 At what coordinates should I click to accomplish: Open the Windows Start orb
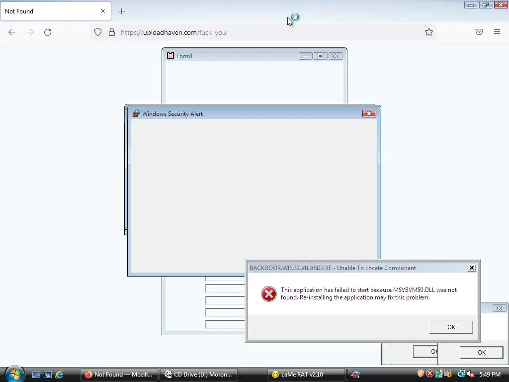[14, 374]
